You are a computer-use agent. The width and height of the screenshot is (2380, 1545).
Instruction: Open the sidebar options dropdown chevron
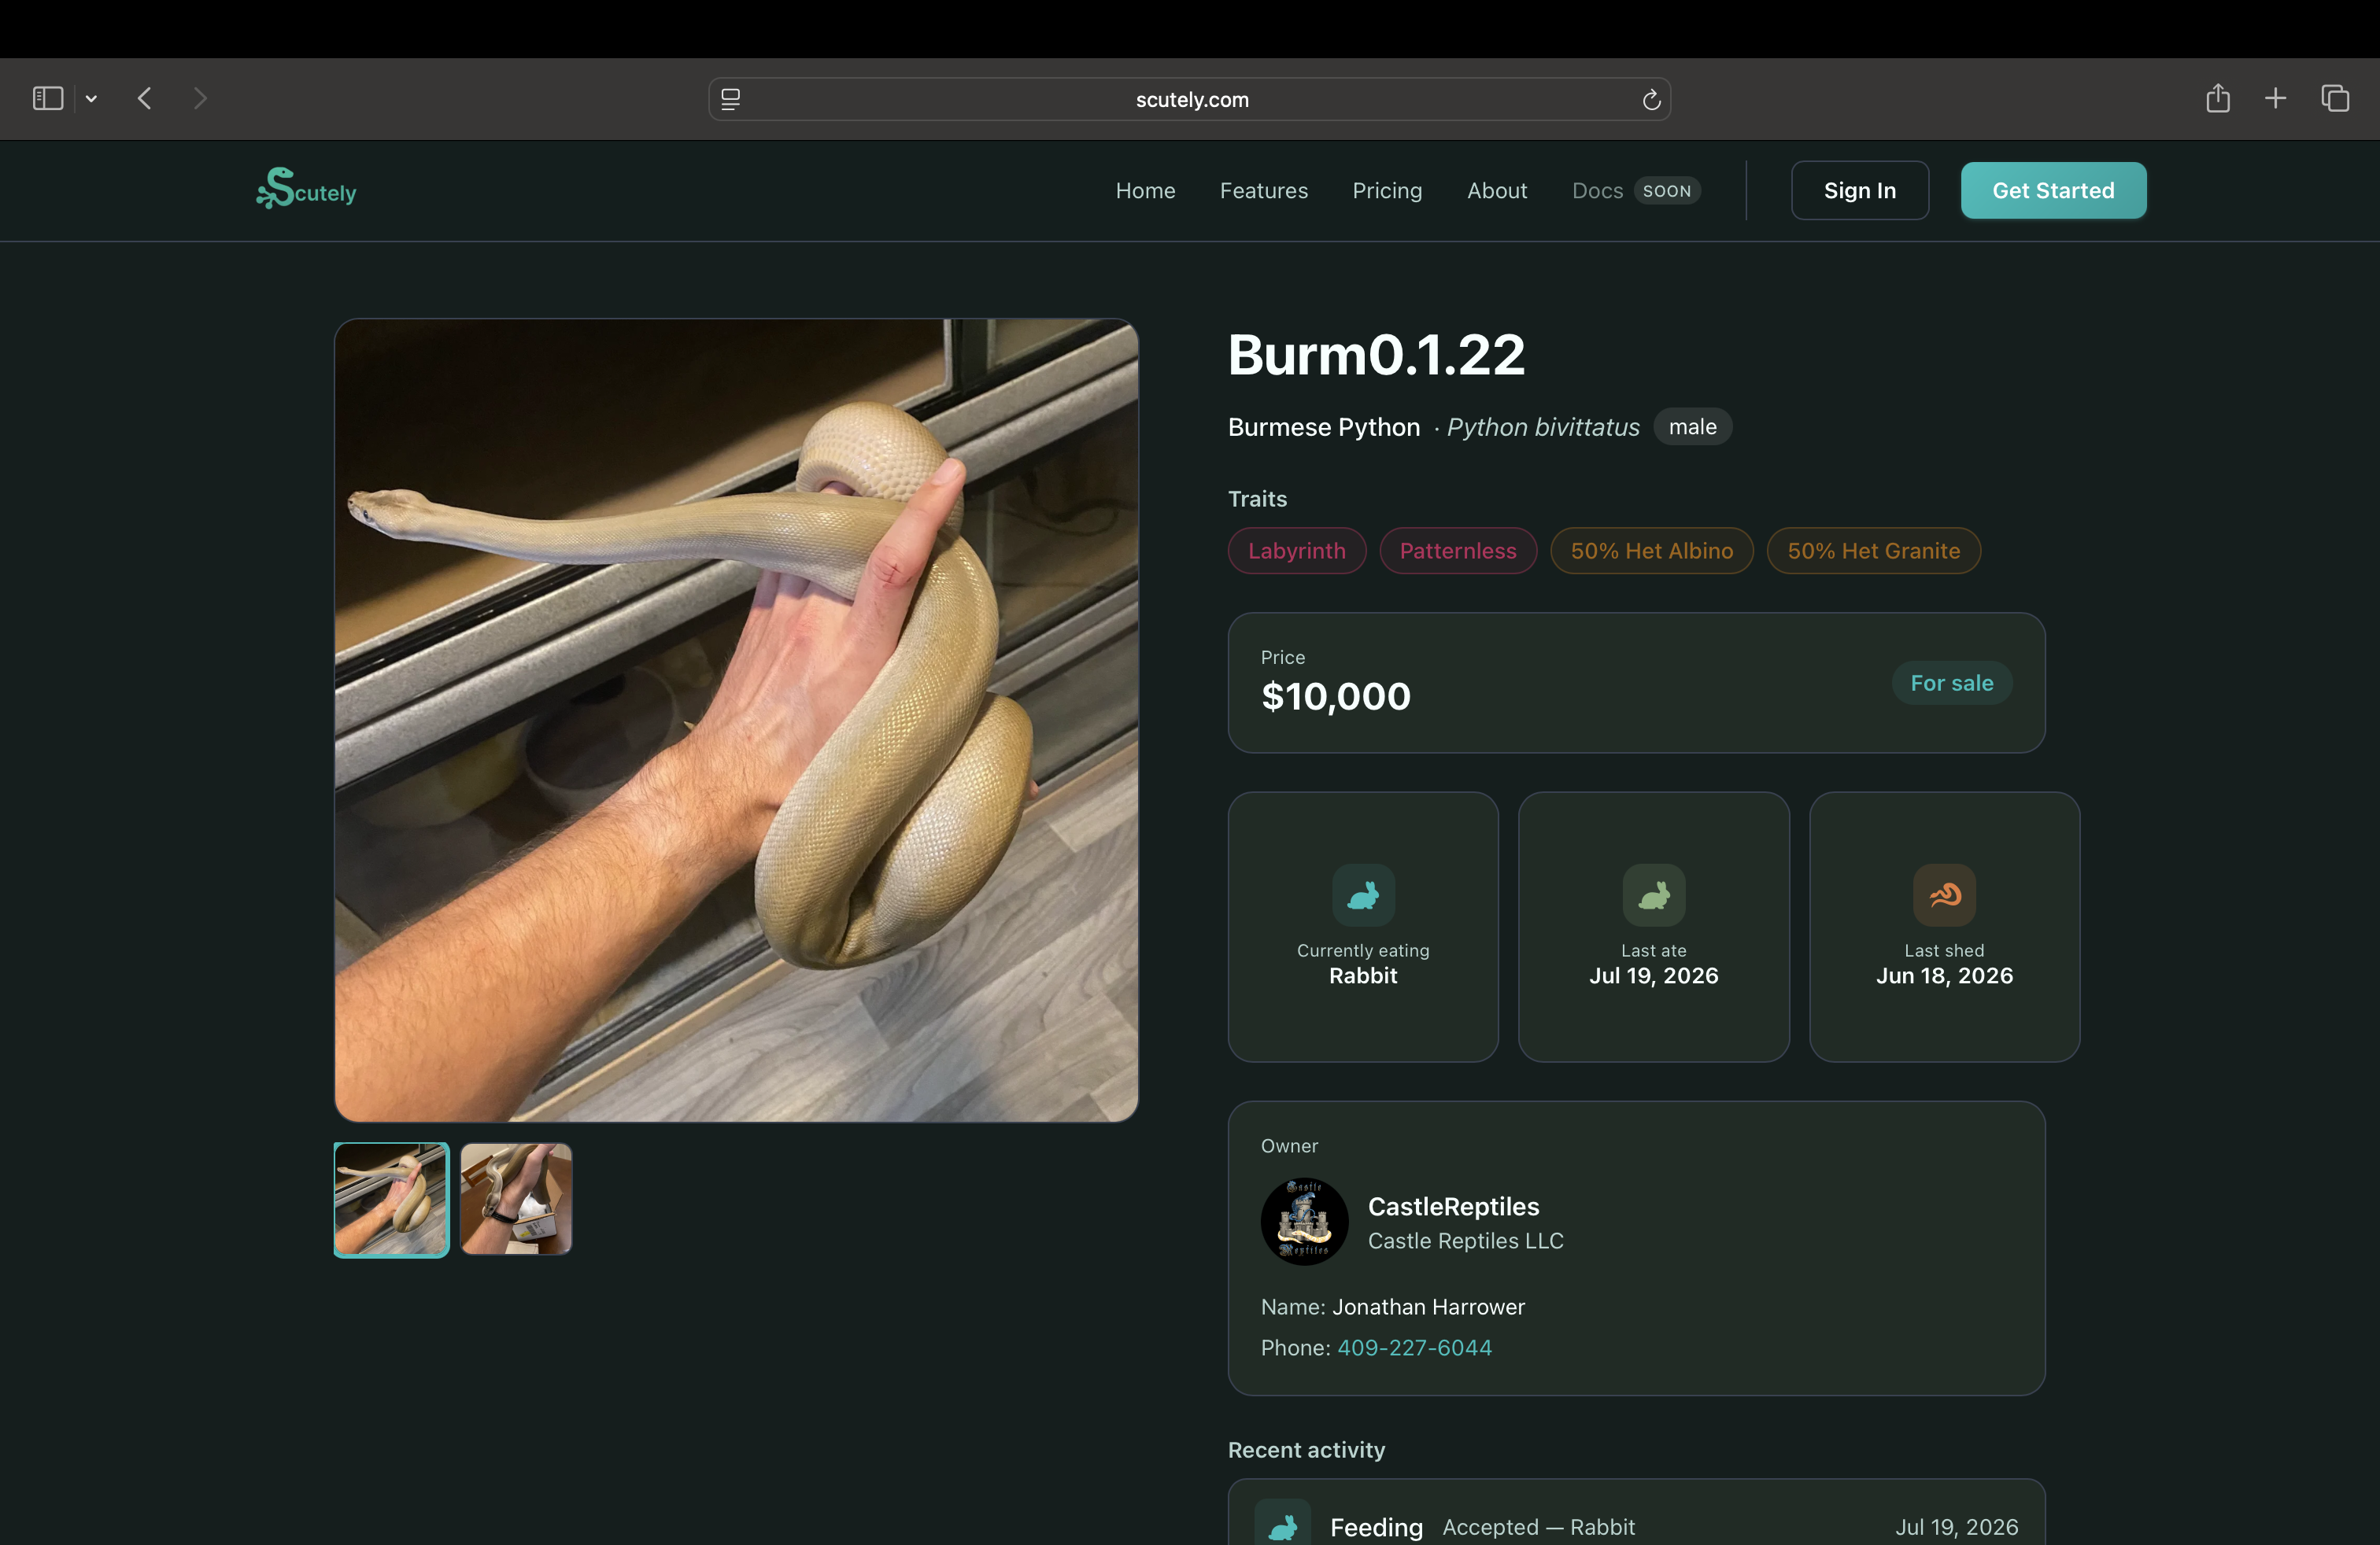pyautogui.click(x=91, y=98)
